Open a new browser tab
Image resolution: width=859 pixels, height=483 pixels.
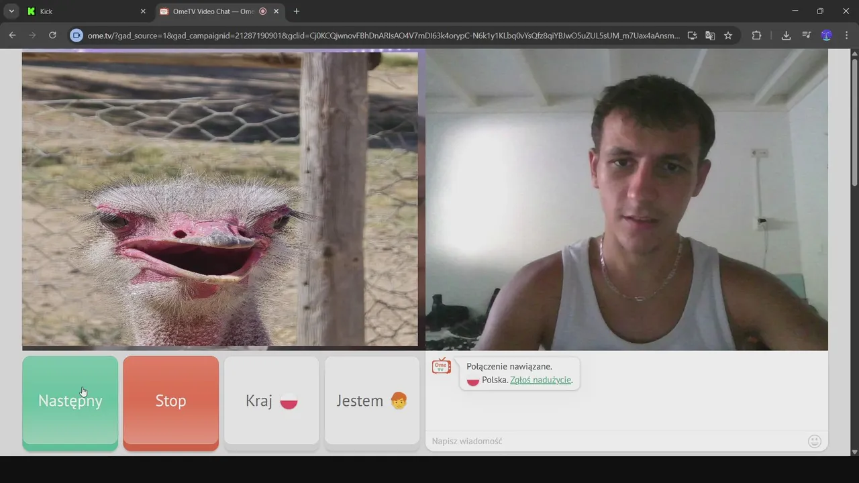click(296, 11)
